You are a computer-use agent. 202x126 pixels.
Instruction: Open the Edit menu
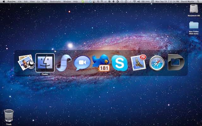26,2
